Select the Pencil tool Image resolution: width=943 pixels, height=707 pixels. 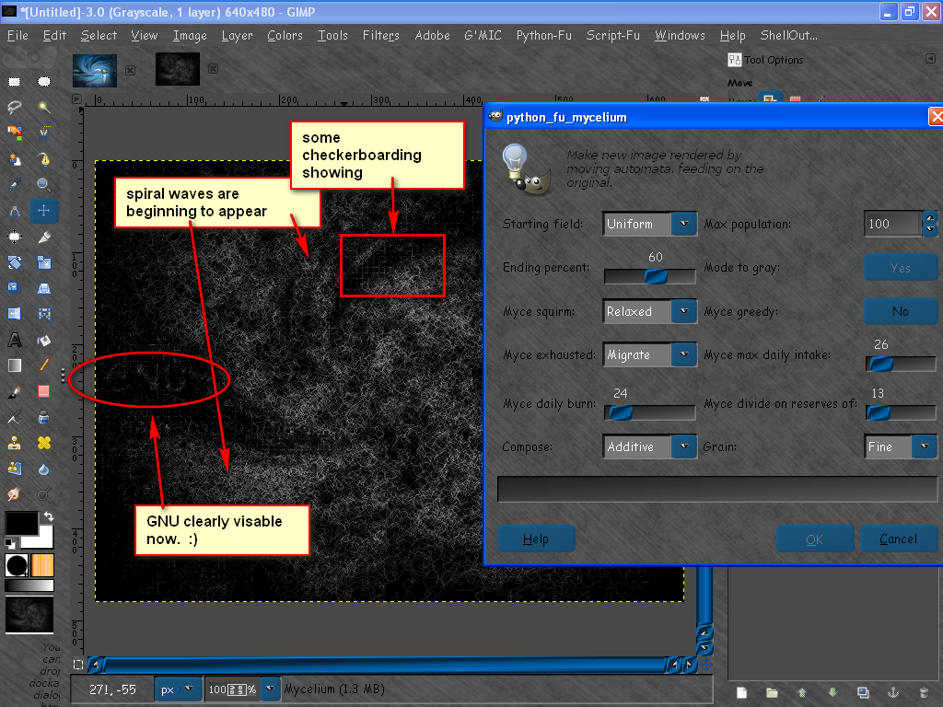point(44,365)
